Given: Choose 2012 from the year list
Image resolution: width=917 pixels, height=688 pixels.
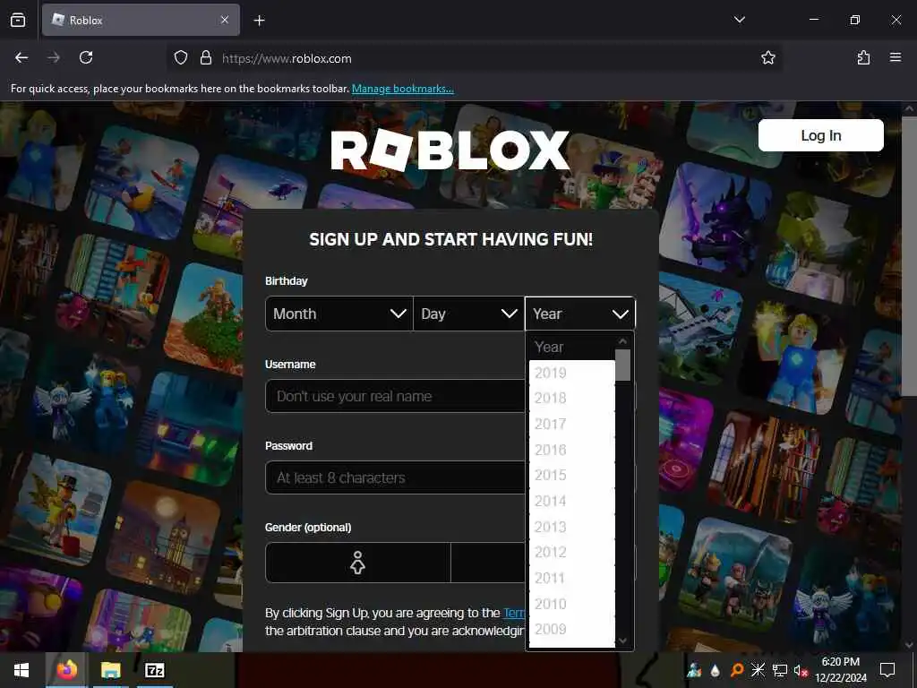Looking at the screenshot, I should click(x=572, y=552).
